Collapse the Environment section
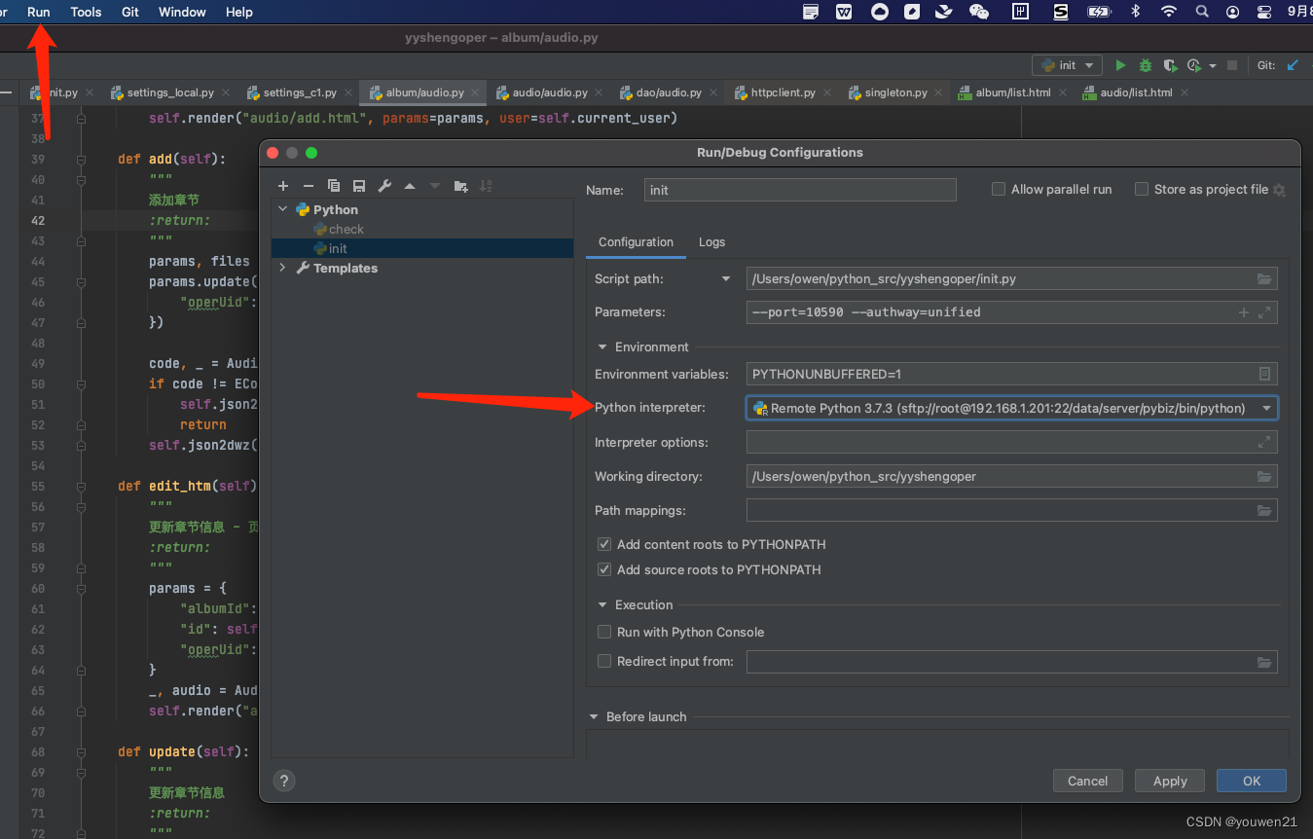This screenshot has width=1313, height=839. (x=602, y=347)
